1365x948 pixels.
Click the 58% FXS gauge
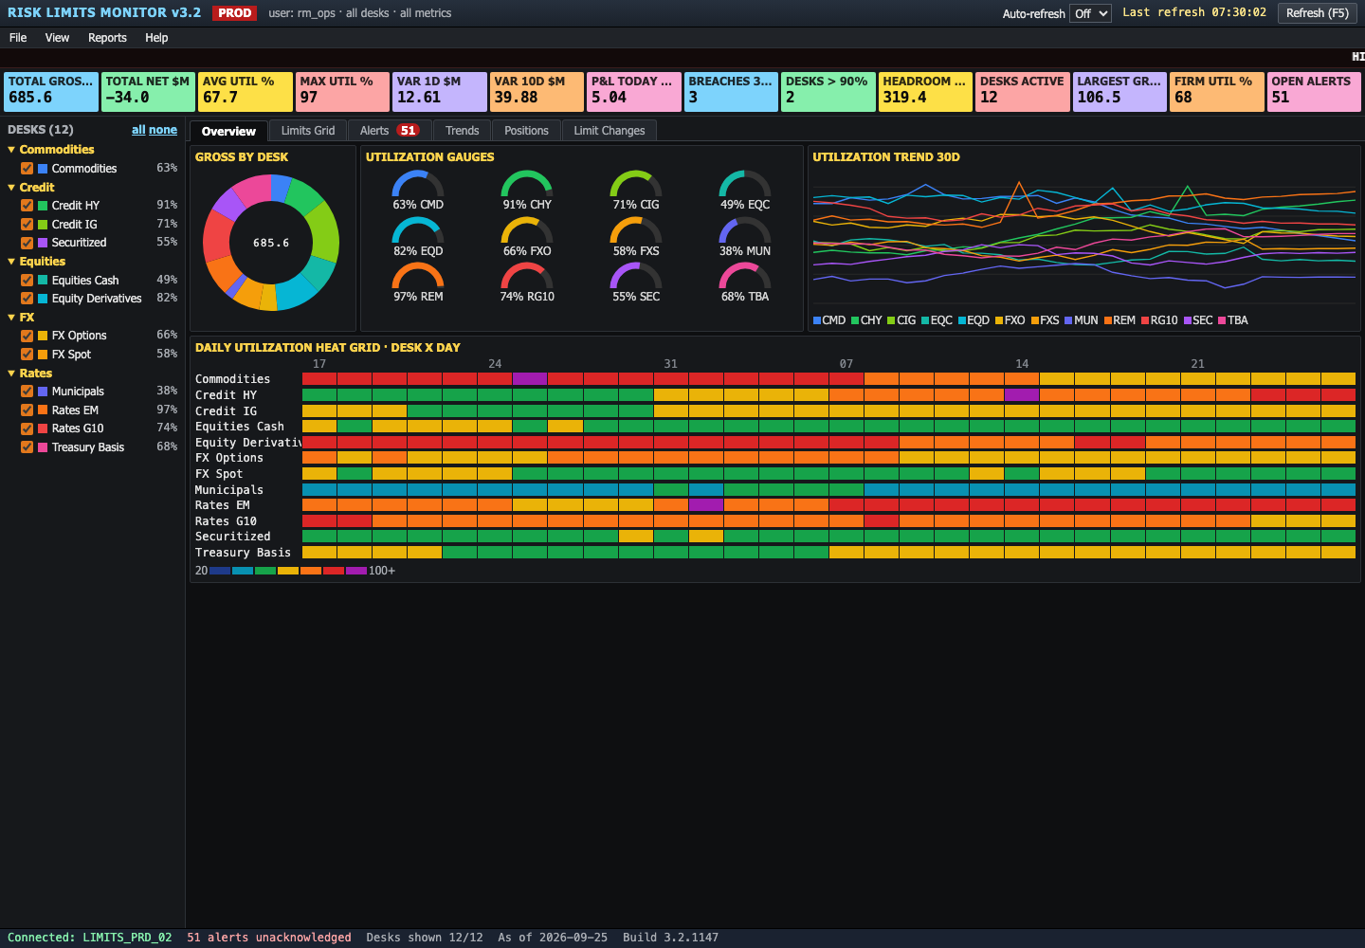636,236
